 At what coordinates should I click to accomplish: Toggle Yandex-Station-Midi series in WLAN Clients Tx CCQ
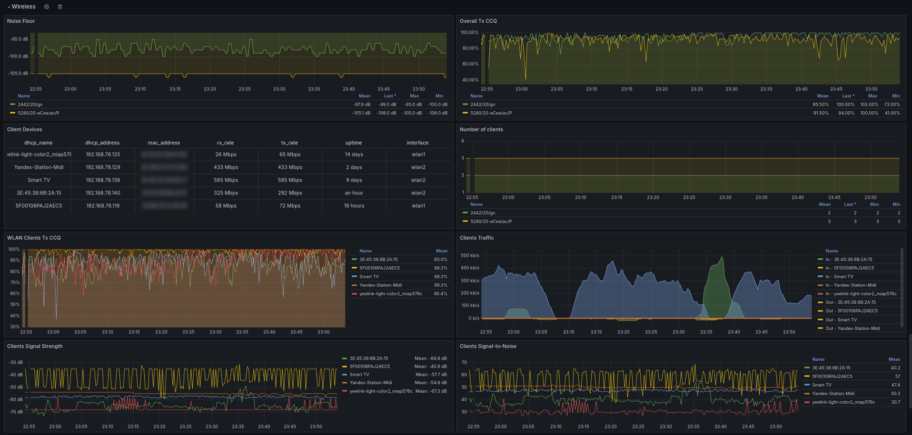click(381, 285)
